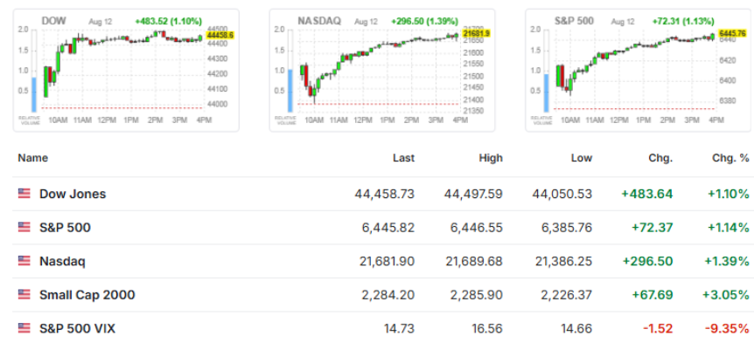Screen dimensions: 754x350
Task: Click the High column header
Action: pos(491,158)
